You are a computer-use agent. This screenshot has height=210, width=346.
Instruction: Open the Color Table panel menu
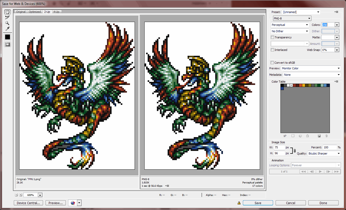click(337, 82)
